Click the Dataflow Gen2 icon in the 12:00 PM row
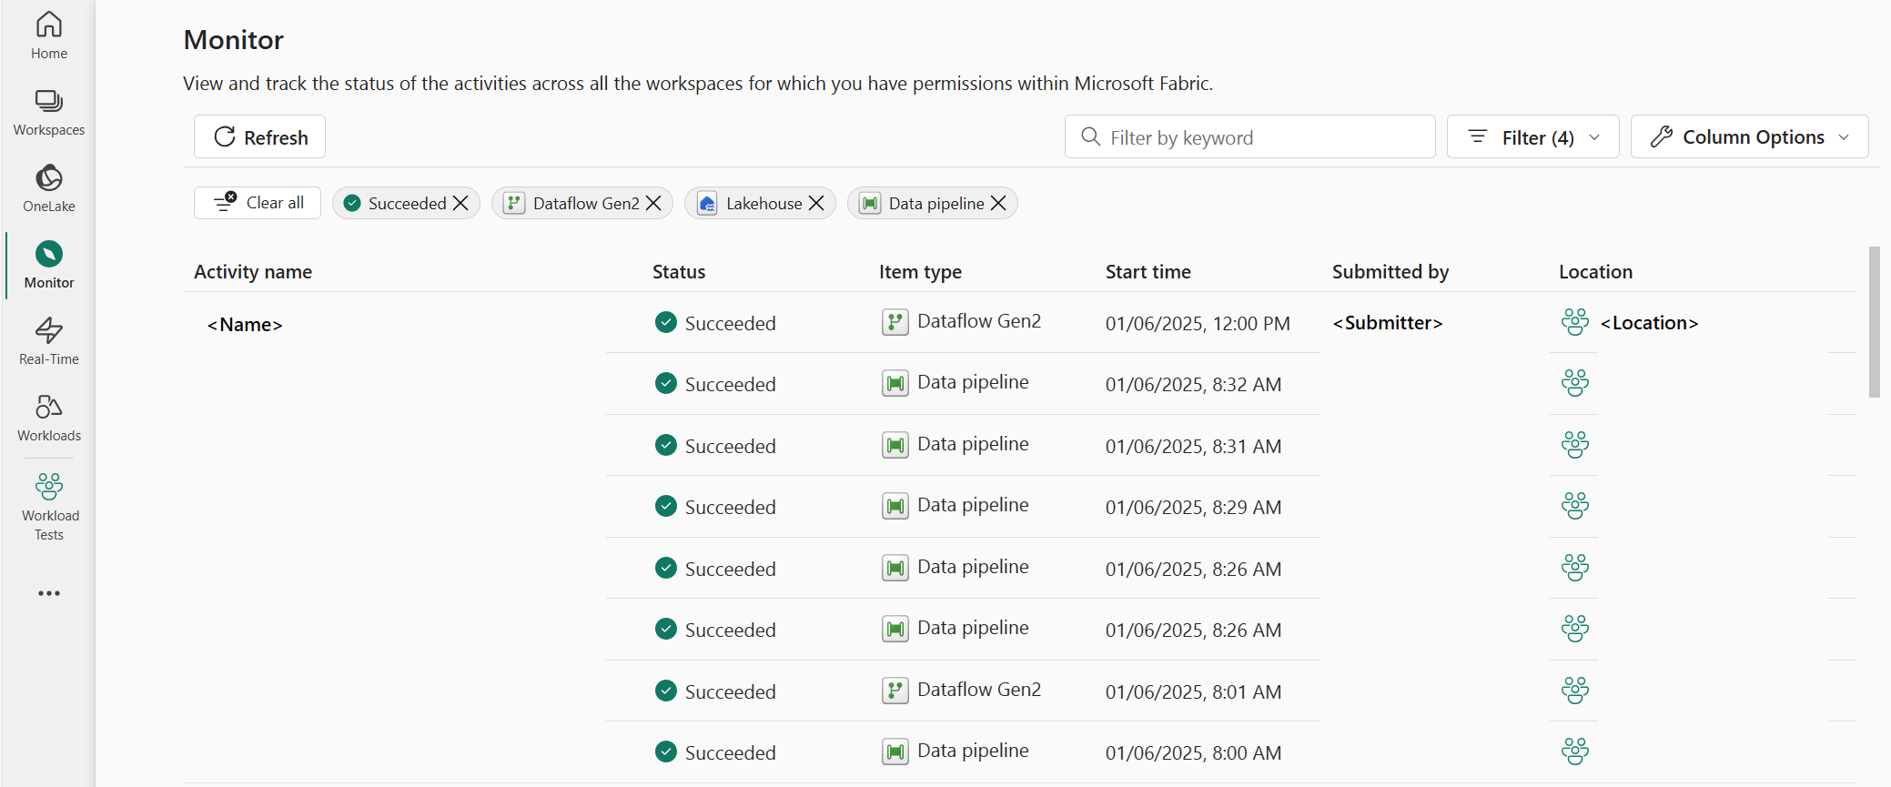 pyautogui.click(x=895, y=322)
